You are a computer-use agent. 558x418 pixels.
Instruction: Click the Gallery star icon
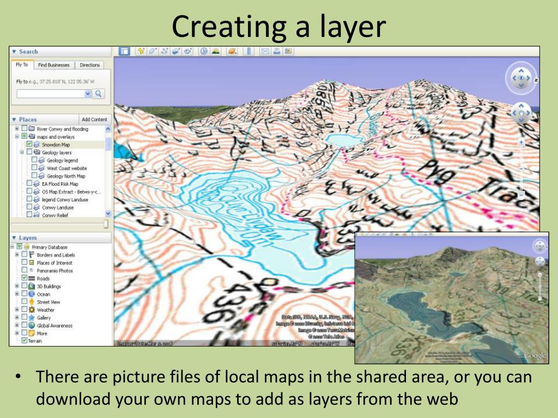(x=32, y=317)
